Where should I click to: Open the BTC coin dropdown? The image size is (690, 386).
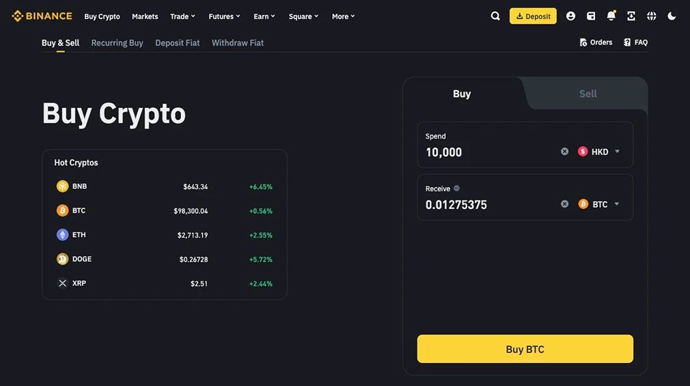tap(599, 204)
